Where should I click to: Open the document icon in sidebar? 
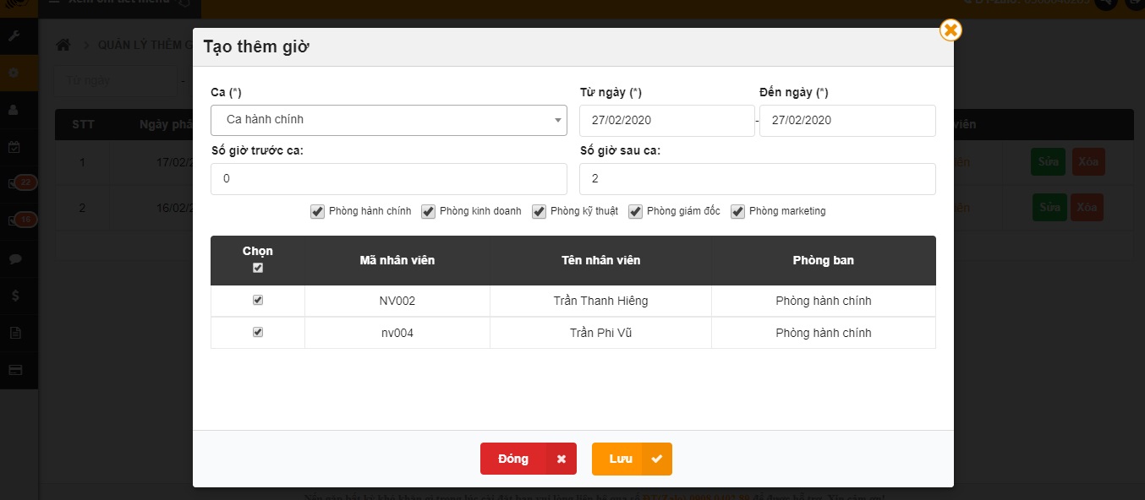[14, 333]
